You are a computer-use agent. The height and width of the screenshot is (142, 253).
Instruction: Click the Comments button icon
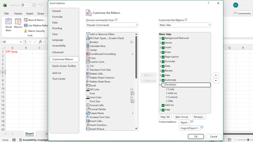click(x=235, y=13)
